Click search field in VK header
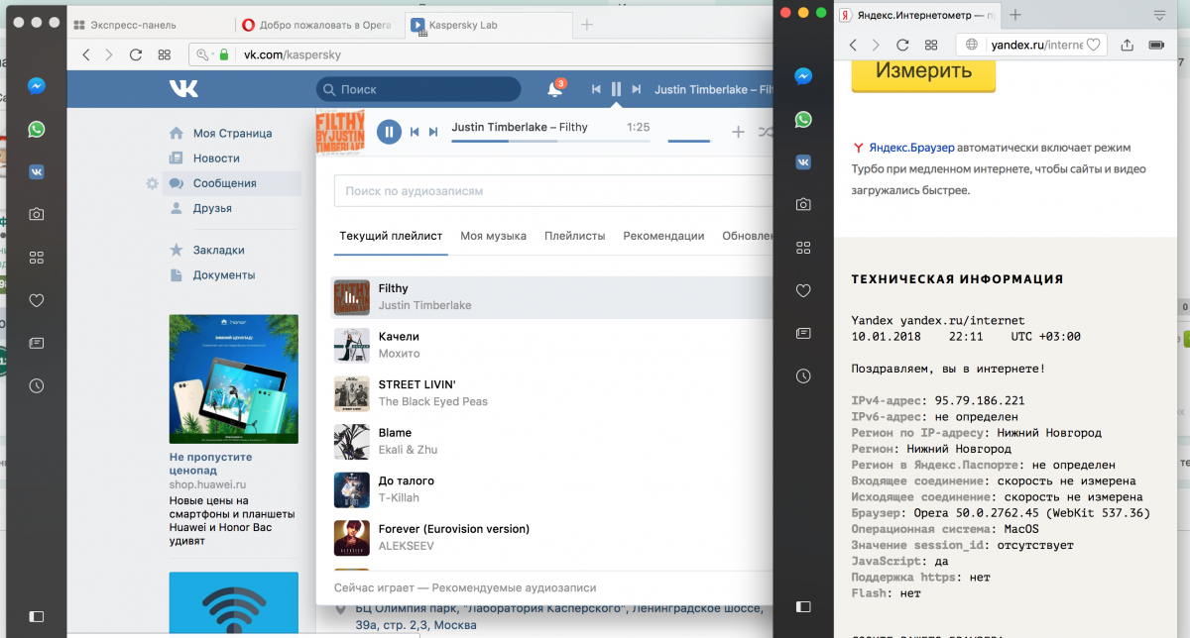The width and height of the screenshot is (1190, 638). pos(418,89)
